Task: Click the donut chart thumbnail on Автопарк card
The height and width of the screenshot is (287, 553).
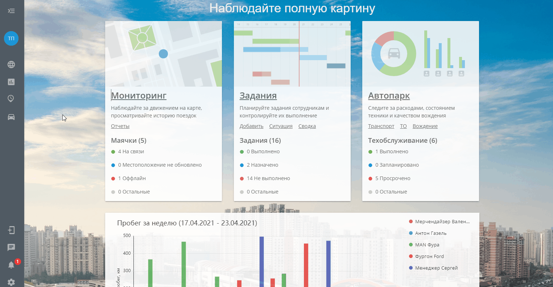Action: click(x=421, y=54)
